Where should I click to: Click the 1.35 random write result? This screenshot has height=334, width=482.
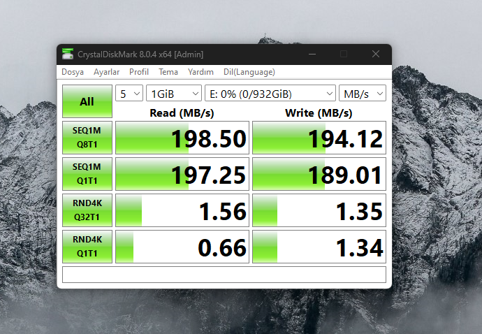(319, 210)
